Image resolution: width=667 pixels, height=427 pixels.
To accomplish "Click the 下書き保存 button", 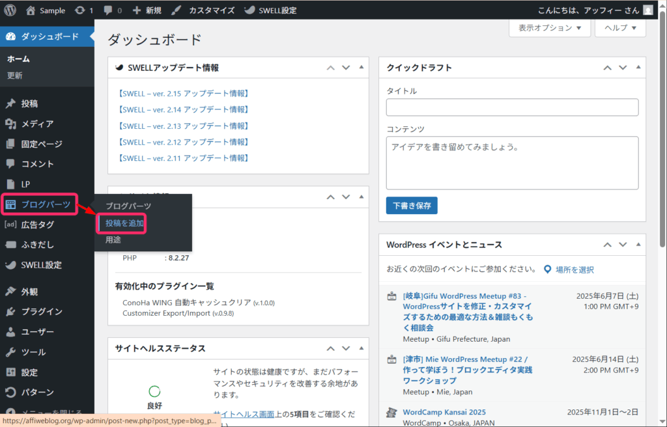I will pyautogui.click(x=412, y=206).
